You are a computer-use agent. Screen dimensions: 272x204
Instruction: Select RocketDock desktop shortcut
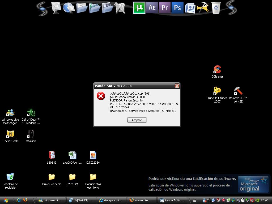tap(10, 136)
